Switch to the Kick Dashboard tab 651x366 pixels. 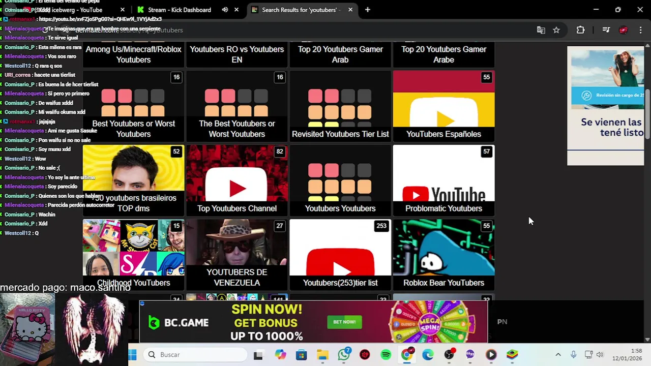tap(181, 10)
